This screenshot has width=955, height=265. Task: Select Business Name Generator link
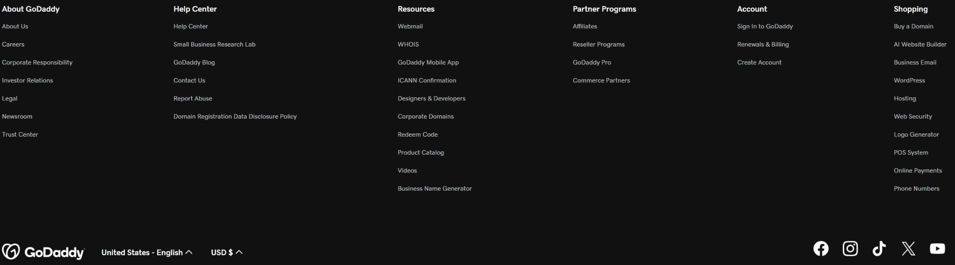pyautogui.click(x=435, y=189)
